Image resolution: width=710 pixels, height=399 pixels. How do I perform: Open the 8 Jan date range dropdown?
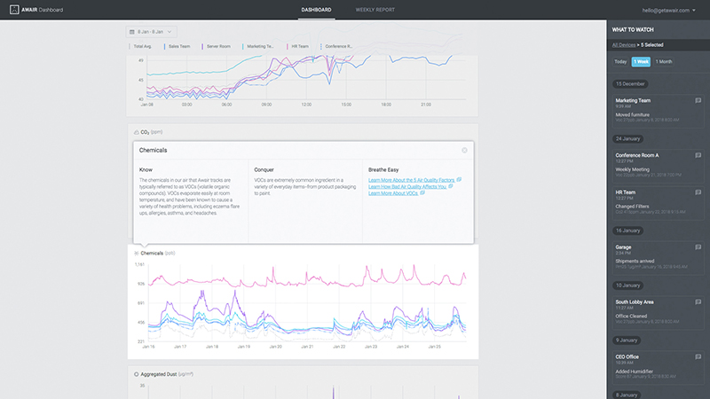tap(152, 31)
